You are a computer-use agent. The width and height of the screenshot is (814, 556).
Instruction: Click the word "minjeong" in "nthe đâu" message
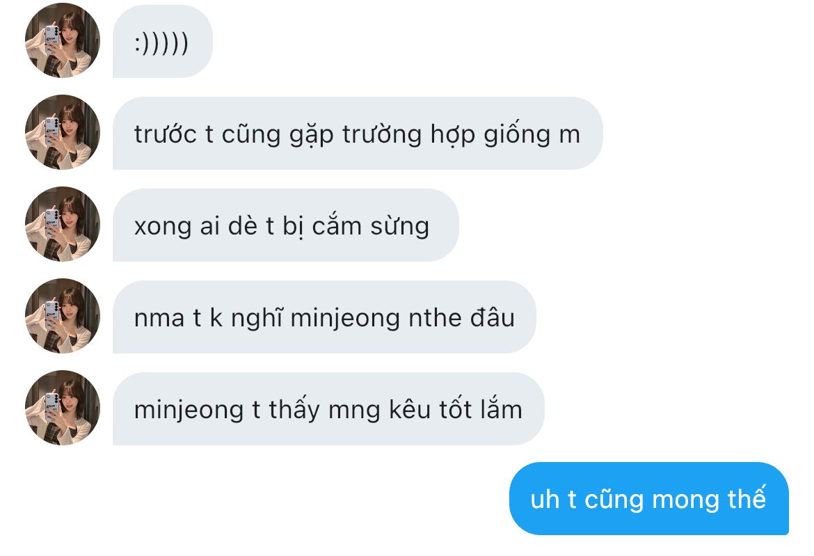click(345, 318)
